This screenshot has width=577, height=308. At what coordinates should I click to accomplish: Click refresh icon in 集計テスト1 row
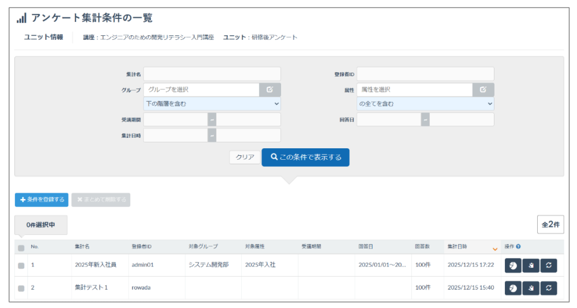[x=549, y=288]
